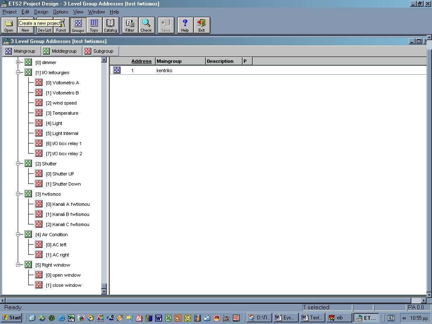
Task: Click the tree panel scroll-down arrow
Action: point(104,292)
